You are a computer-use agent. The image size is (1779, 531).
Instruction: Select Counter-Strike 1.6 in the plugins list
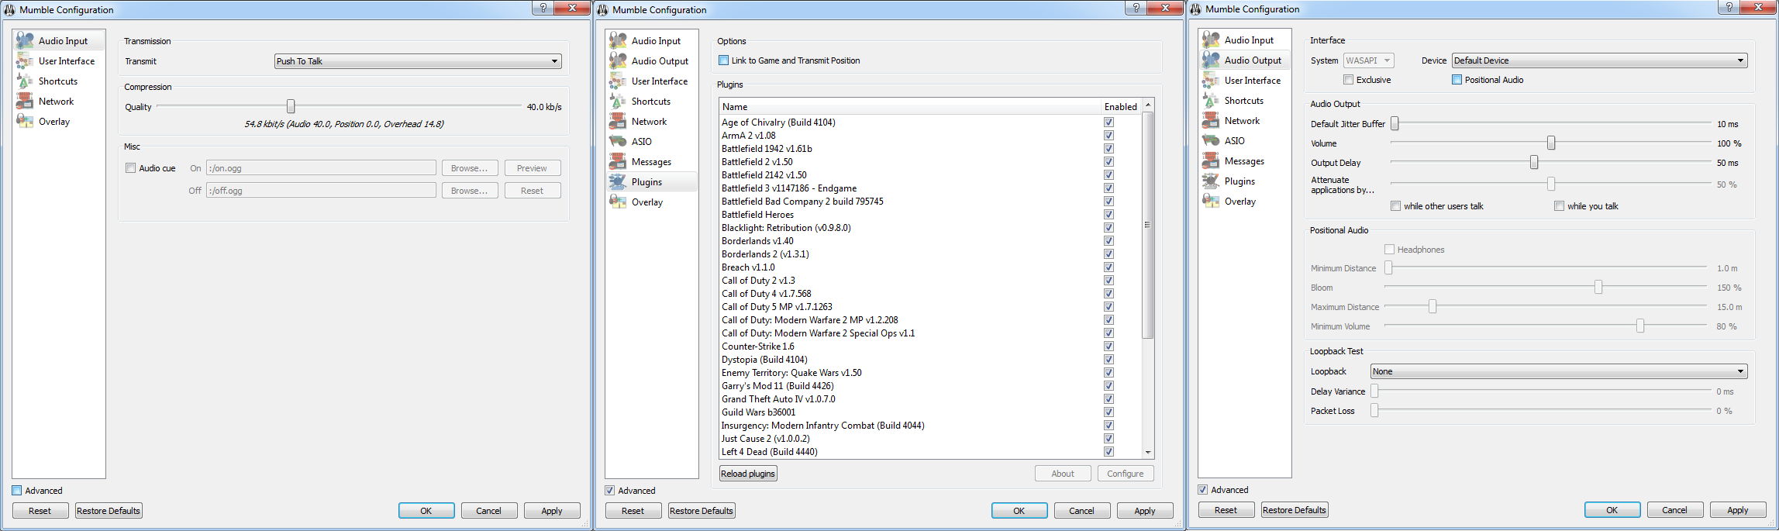757,347
